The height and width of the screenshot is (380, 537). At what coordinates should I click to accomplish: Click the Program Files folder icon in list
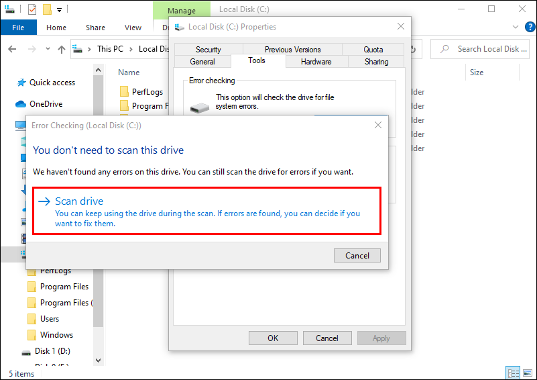124,105
